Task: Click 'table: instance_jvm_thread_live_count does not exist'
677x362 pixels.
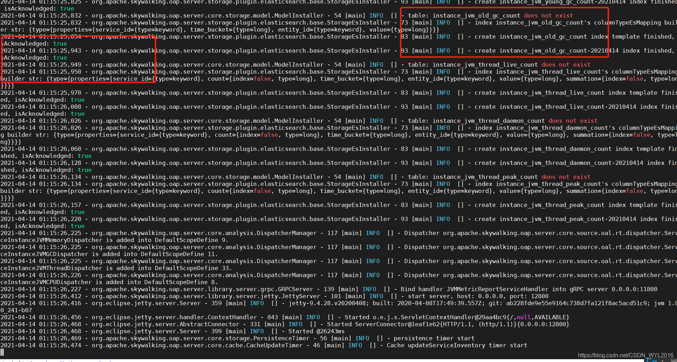Action: (x=499, y=65)
